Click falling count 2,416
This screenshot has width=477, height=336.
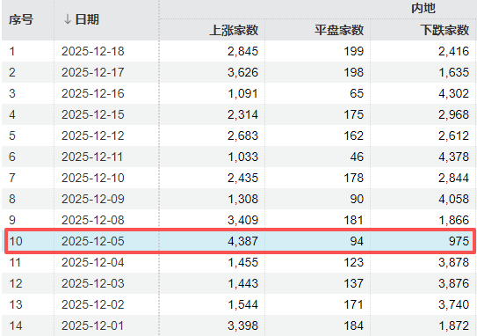click(453, 51)
